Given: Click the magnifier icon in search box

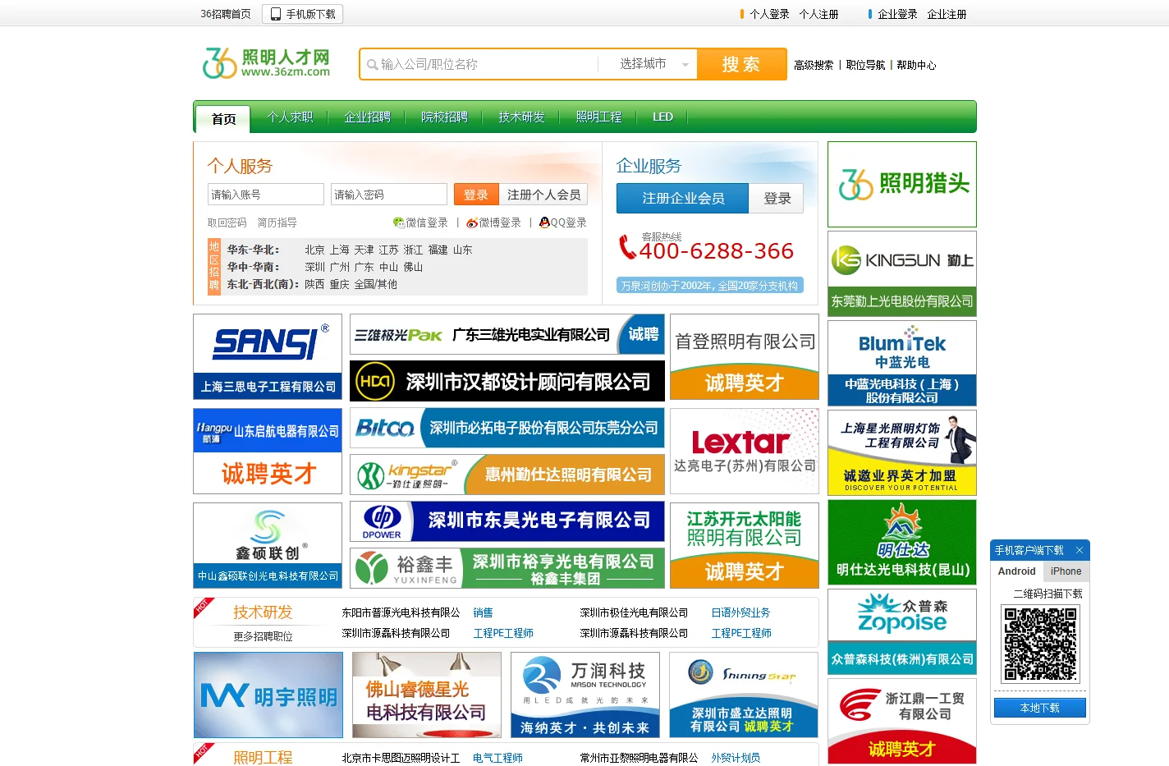Looking at the screenshot, I should [x=373, y=64].
